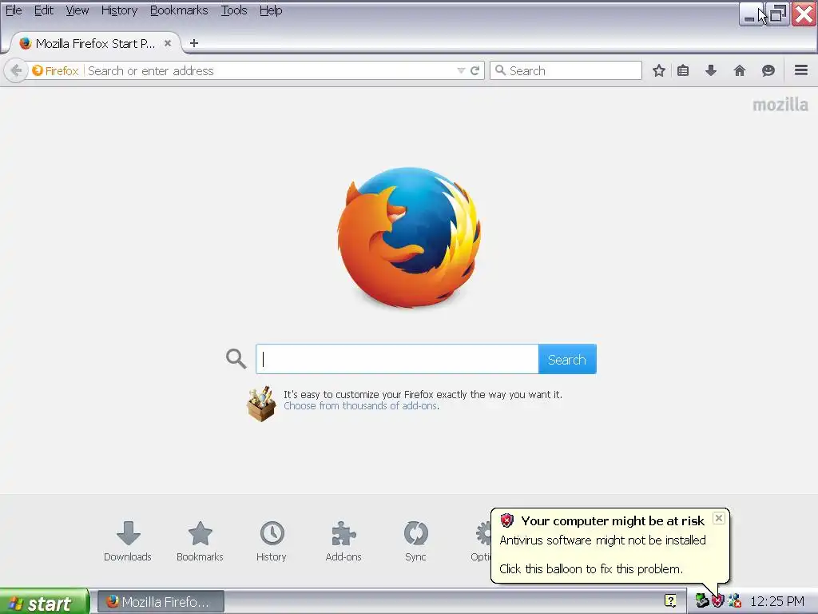Minimize the Firefox window
The image size is (818, 614).
pos(749,14)
